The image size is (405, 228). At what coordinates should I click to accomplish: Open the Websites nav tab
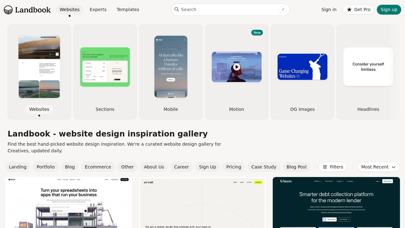pos(70,9)
